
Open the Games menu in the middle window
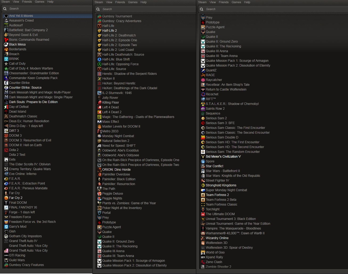[133, 2]
